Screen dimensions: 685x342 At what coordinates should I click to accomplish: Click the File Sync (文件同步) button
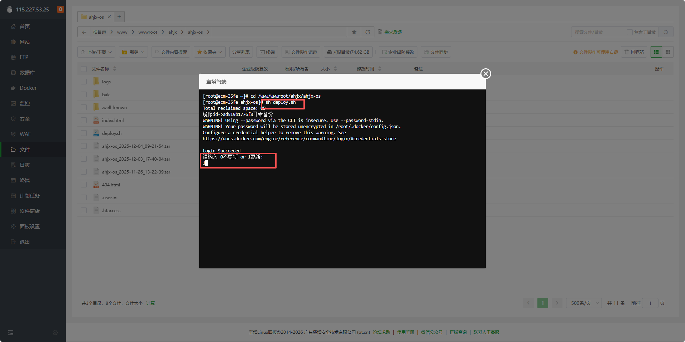pyautogui.click(x=436, y=52)
